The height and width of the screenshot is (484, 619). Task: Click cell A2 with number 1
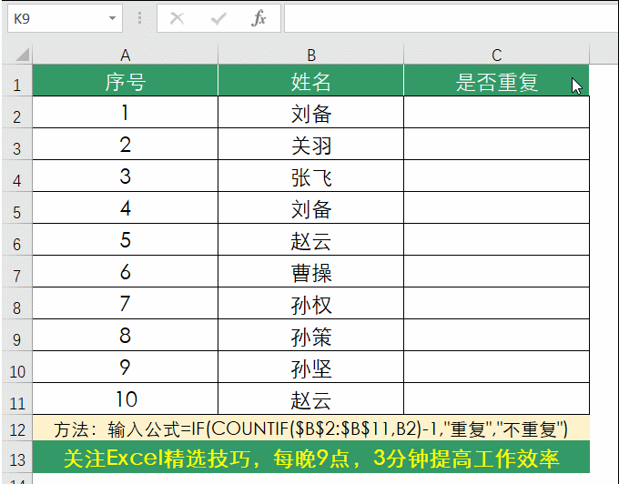click(x=125, y=113)
